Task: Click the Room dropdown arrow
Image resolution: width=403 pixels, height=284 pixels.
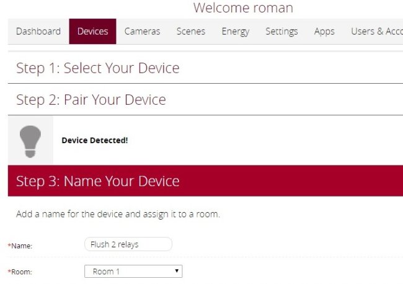Action: pyautogui.click(x=177, y=272)
